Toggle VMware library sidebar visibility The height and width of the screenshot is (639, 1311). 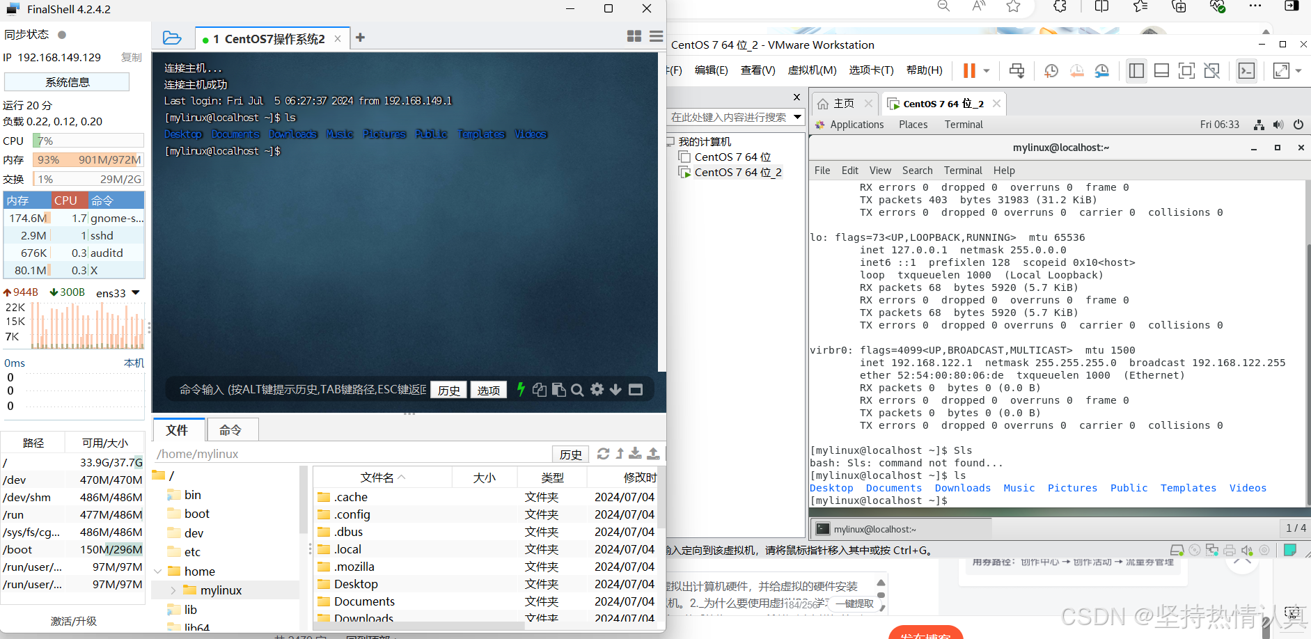tap(1136, 70)
